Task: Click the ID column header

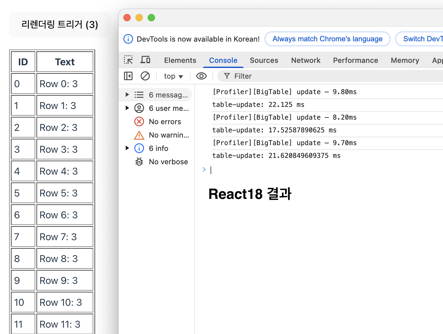Action: pyautogui.click(x=23, y=62)
